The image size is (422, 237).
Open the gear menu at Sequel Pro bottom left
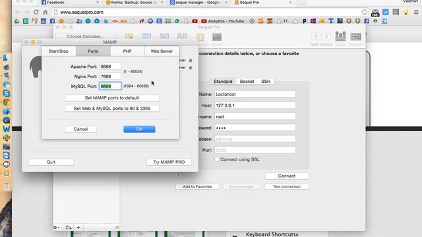[56, 227]
